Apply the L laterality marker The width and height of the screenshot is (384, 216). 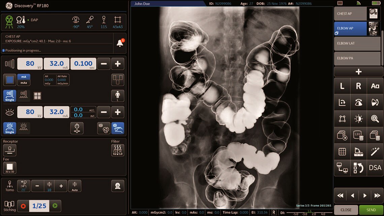tap(342, 86)
